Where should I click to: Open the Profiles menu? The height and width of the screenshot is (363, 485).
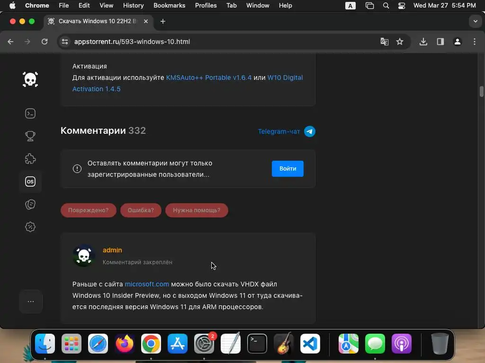coord(206,6)
